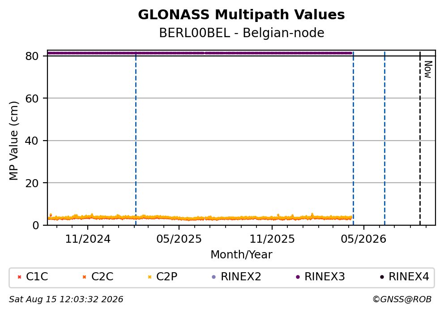This screenshot has width=444, height=313.
Task: Click the ©GNSS@ROB credit text
Action: tap(402, 300)
